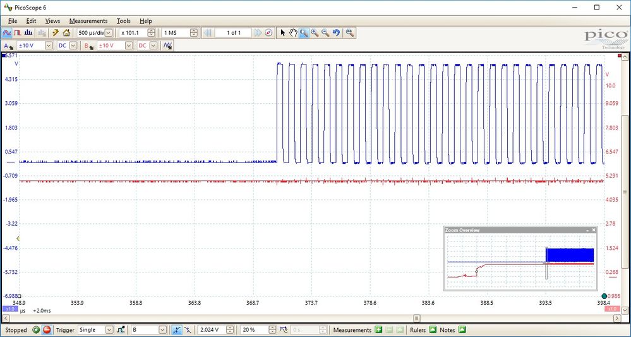Screen dimensions: 631x337
Task: Open Channel A options button
Action: 8,46
